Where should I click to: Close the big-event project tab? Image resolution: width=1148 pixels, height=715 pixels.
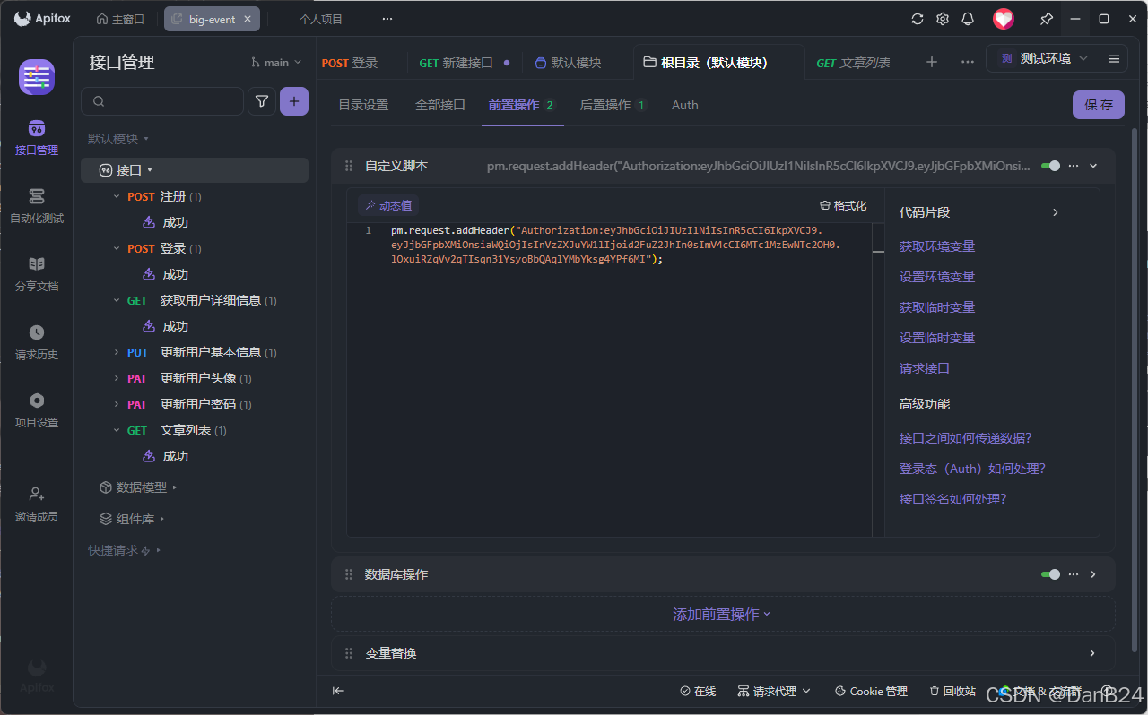248,19
